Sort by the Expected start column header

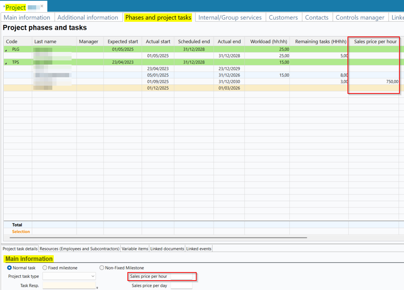click(123, 41)
